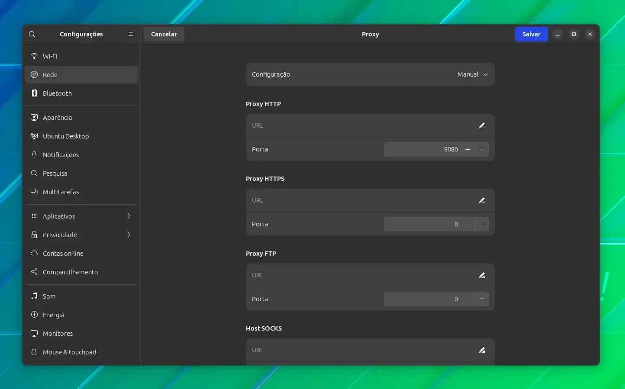Click the Ubuntu Desktop icon in sidebar

(34, 136)
